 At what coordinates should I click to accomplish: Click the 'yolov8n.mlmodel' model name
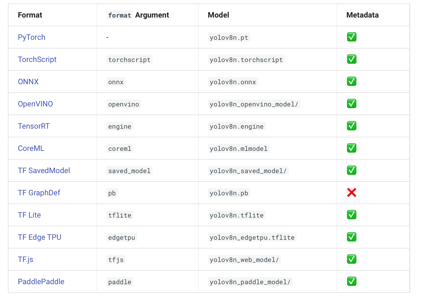pos(239,149)
